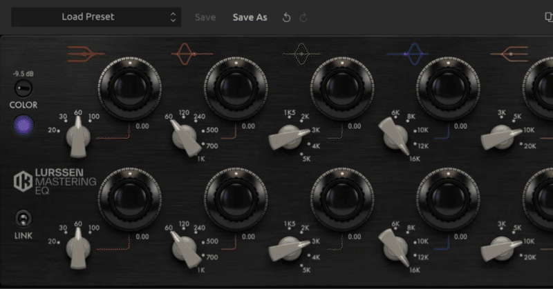Click the gray bell filter icon, mid band

pyautogui.click(x=301, y=54)
